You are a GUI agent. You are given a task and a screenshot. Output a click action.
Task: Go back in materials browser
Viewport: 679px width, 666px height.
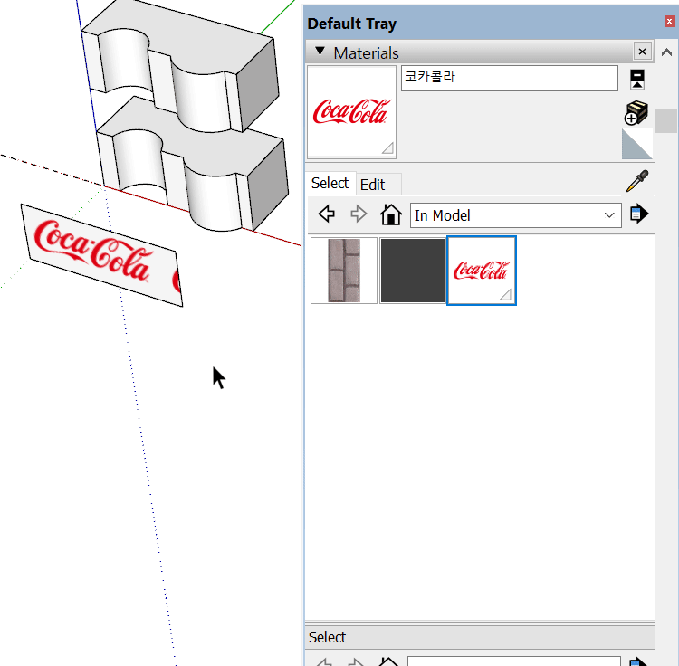[327, 214]
